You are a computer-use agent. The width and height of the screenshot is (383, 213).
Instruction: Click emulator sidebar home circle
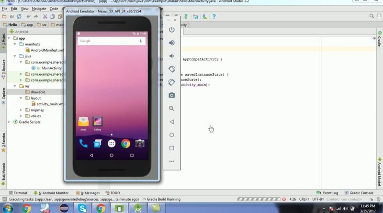click(172, 135)
